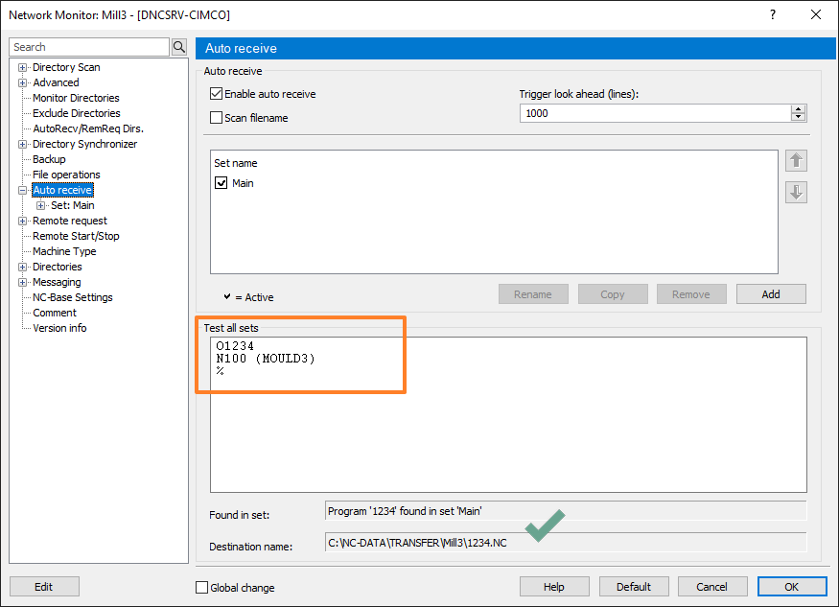Select Directory Scan tree item
The width and height of the screenshot is (839, 607).
click(66, 67)
